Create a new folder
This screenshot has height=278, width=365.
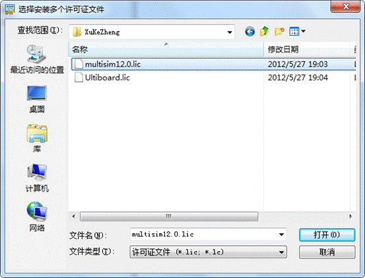tap(279, 32)
